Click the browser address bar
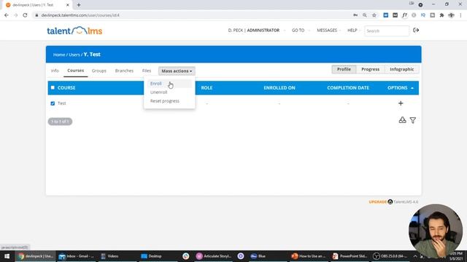Screen dimensions: 467x262 coord(190,15)
